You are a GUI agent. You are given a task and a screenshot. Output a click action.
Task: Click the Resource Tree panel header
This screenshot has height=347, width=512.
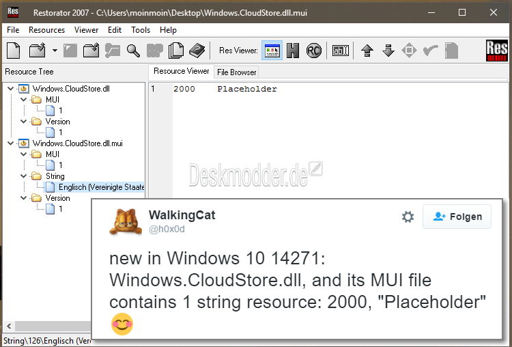(29, 72)
